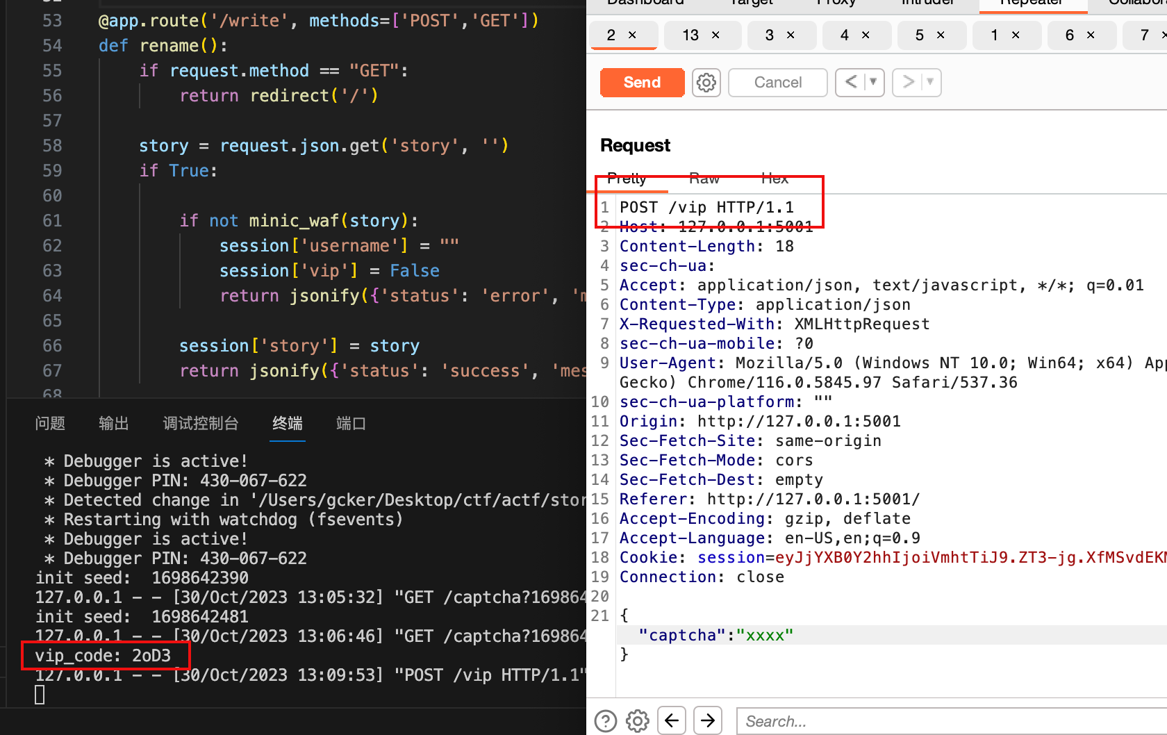Viewport: 1167px width, 735px height.
Task: Click the Cancel button in Repeater
Action: (x=778, y=83)
